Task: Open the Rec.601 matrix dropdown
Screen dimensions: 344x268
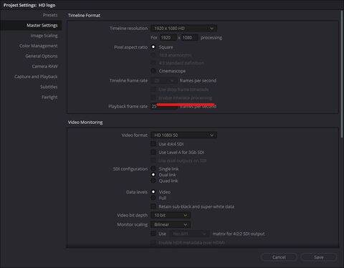Action: coord(189,234)
